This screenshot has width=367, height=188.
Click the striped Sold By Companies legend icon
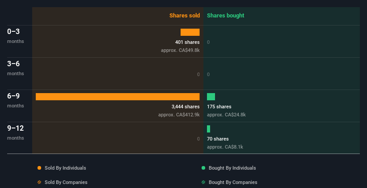tap(39, 182)
